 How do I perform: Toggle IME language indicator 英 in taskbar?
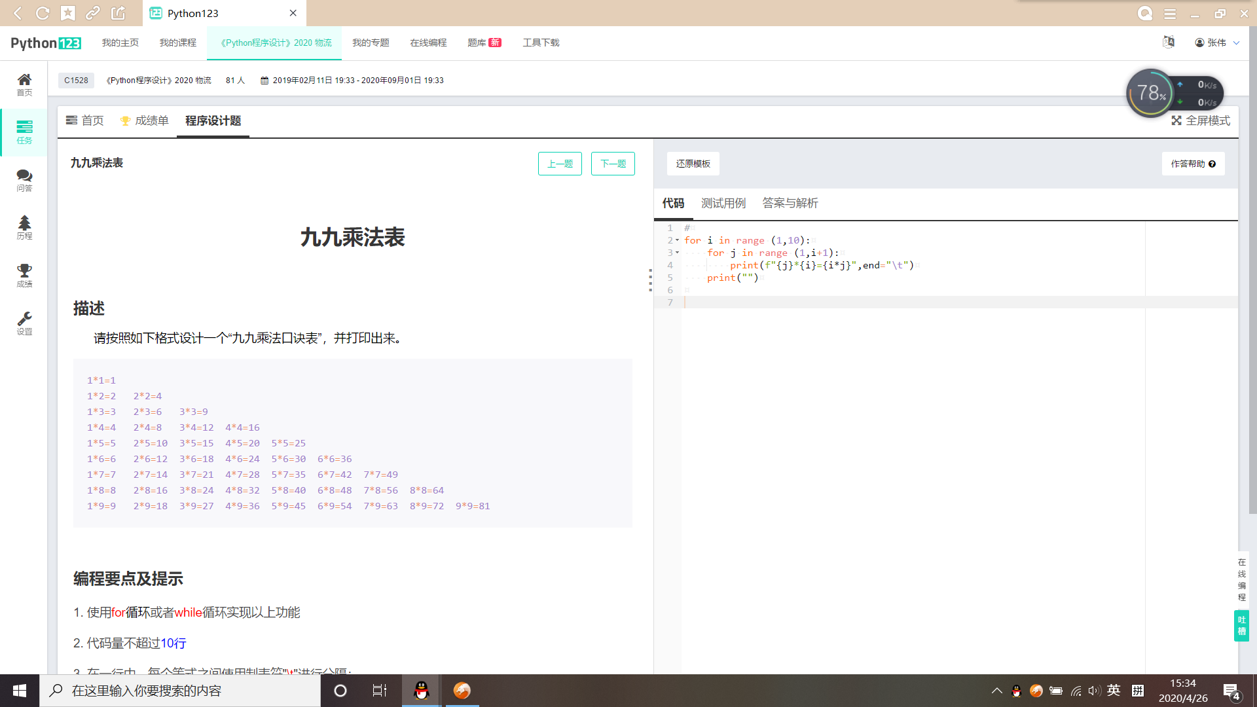click(x=1114, y=691)
